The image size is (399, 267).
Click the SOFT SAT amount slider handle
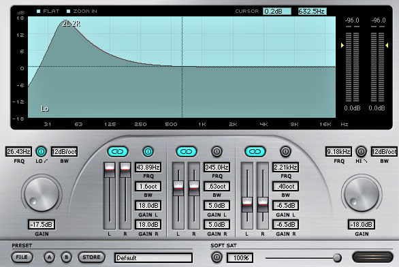337,258
